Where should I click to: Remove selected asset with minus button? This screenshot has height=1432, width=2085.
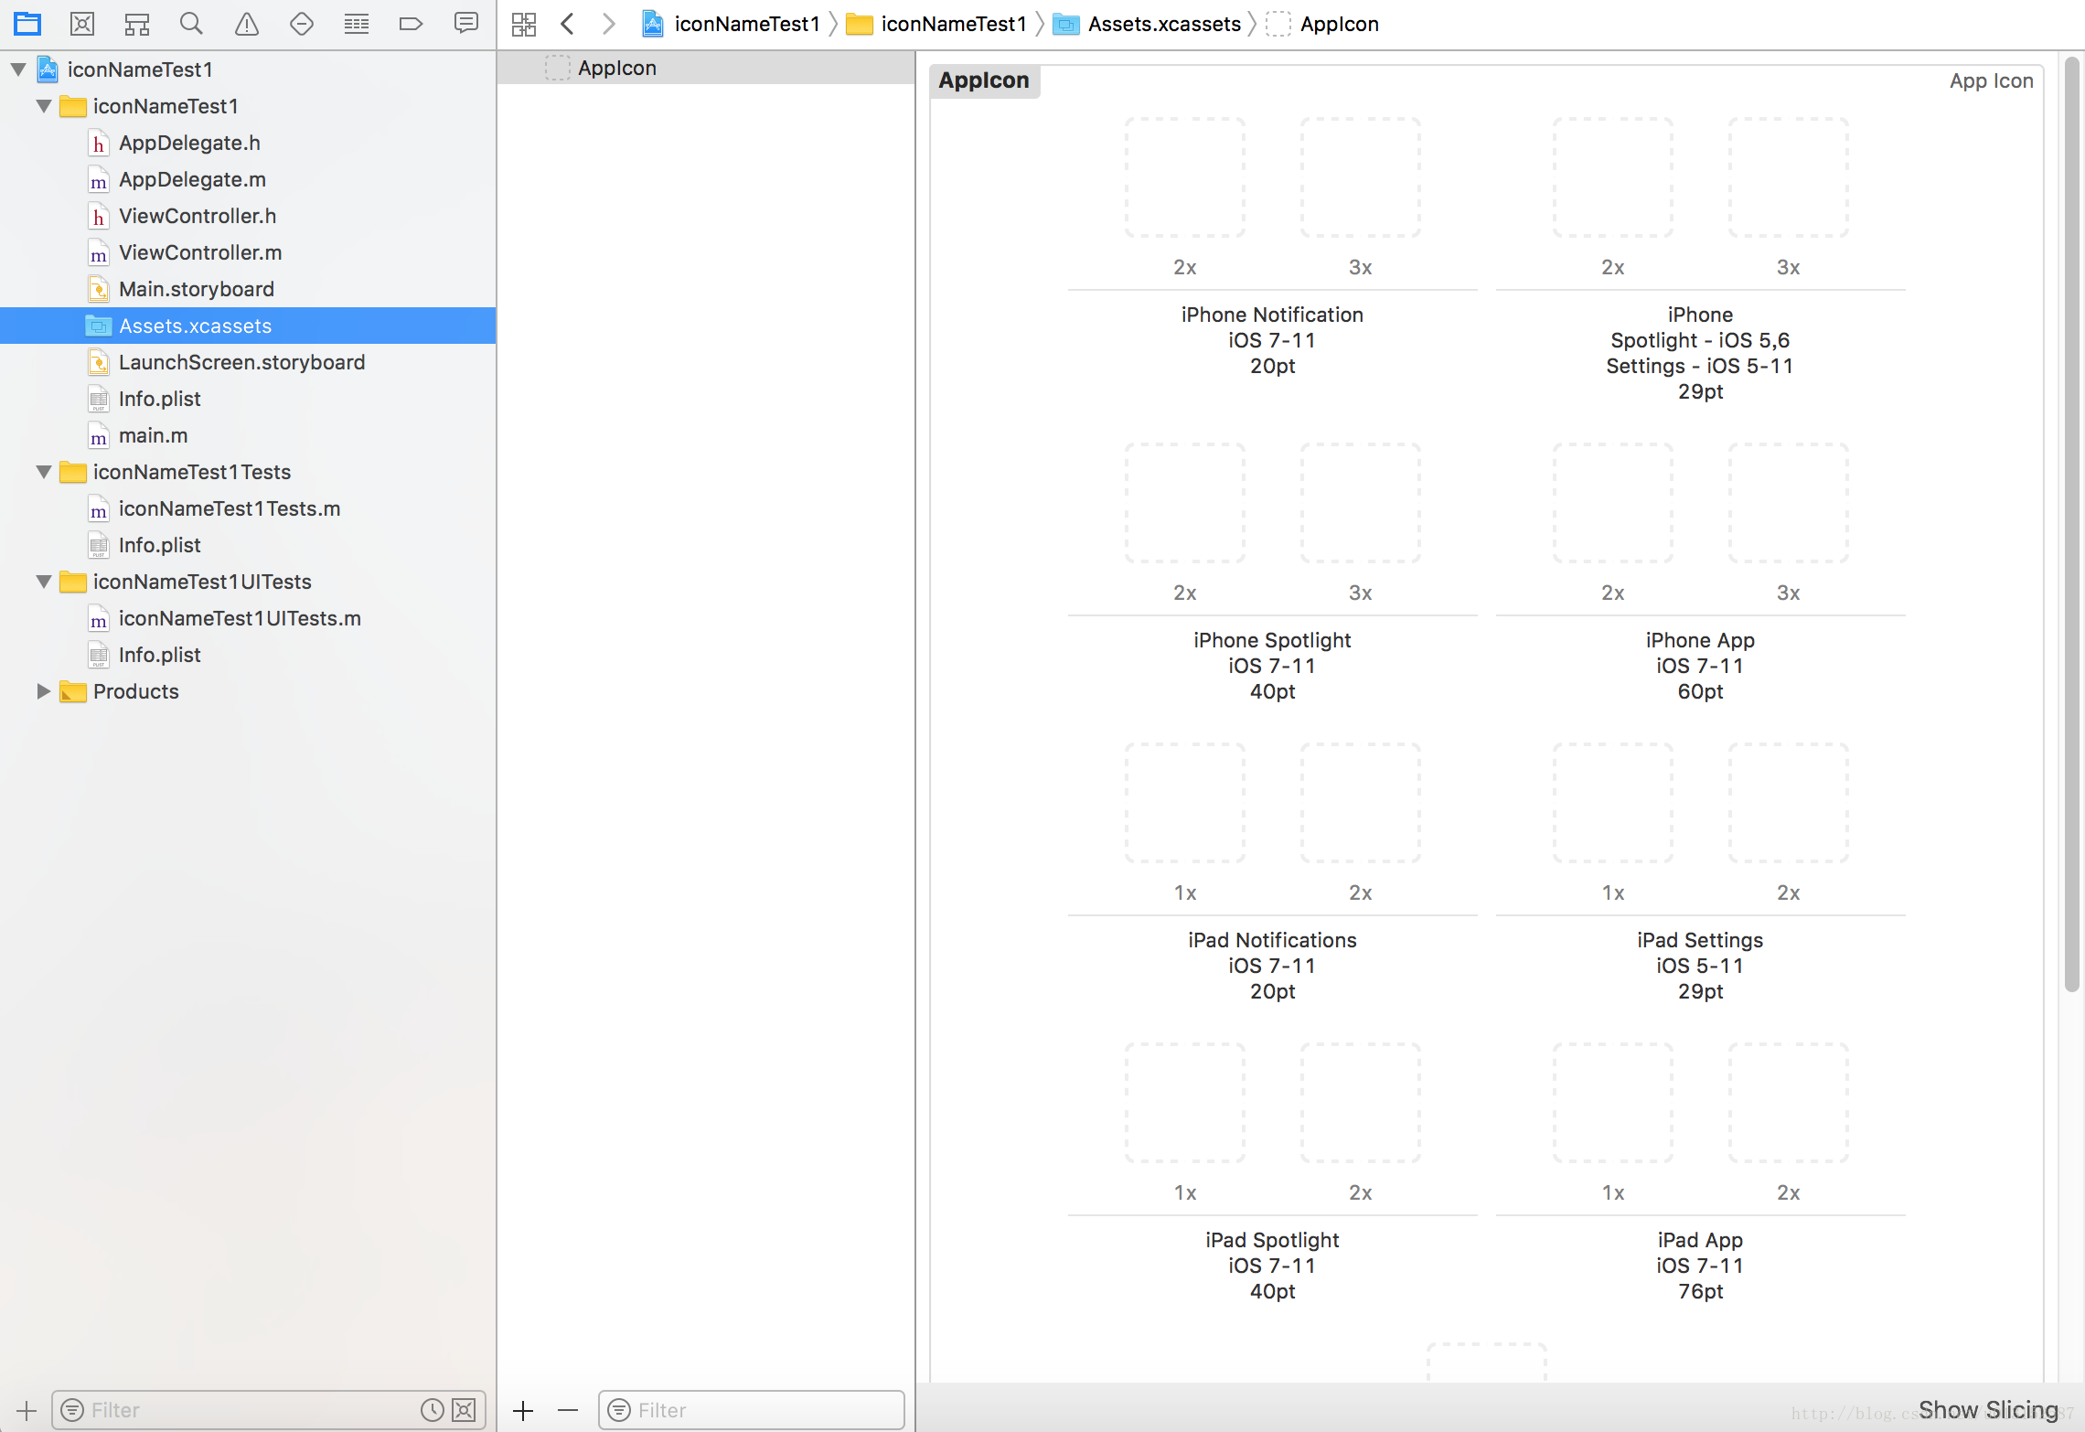(568, 1410)
